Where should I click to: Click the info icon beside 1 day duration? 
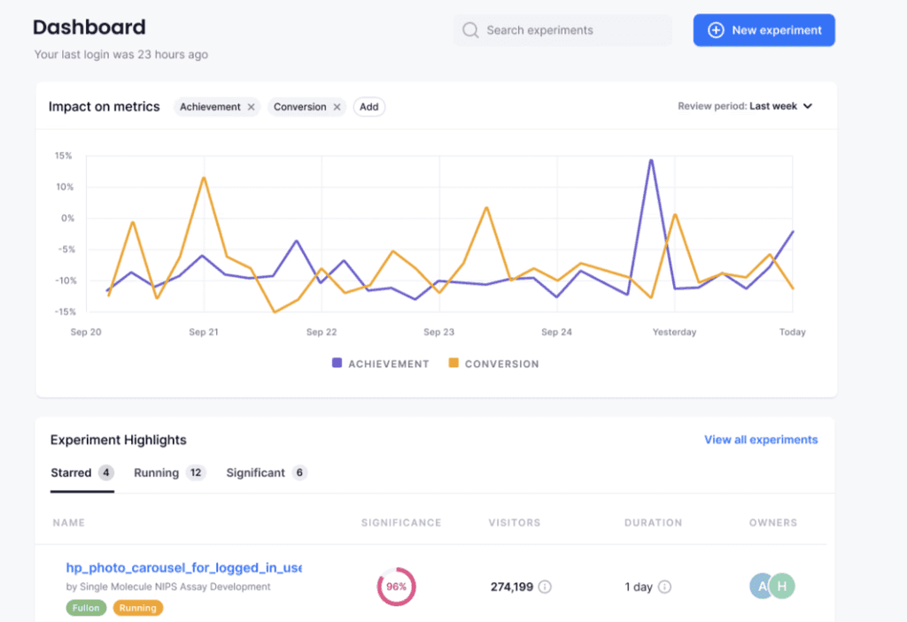click(x=664, y=587)
